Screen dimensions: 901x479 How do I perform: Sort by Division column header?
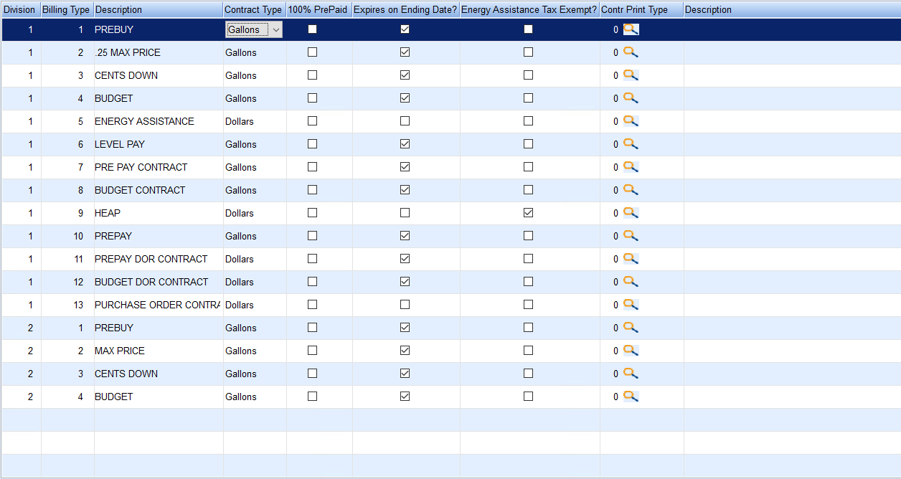(x=20, y=9)
